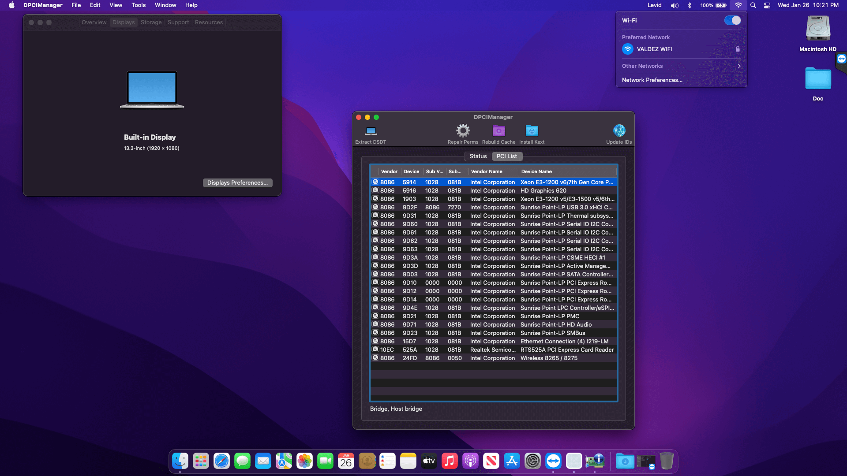Screen dimensions: 847x476
Task: Click the Rebuild Cache folder icon
Action: (498, 130)
